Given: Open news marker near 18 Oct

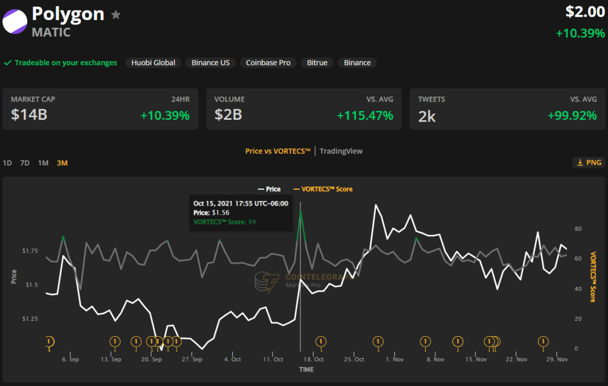Looking at the screenshot, I should coord(321,342).
